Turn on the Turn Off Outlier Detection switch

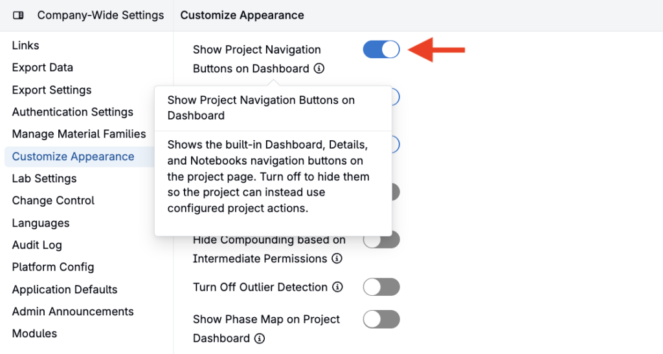click(x=381, y=287)
